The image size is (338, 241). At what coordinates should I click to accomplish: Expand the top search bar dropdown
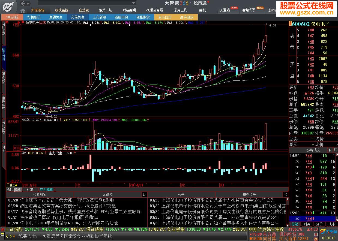click(x=134, y=3)
